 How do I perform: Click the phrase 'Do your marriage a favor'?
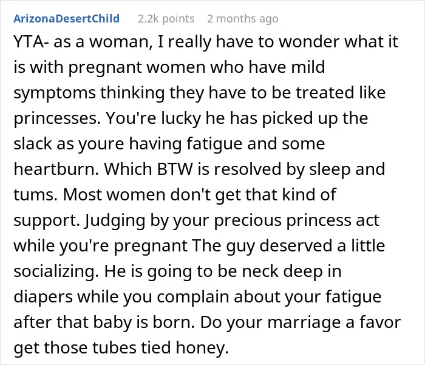pyautogui.click(x=301, y=322)
